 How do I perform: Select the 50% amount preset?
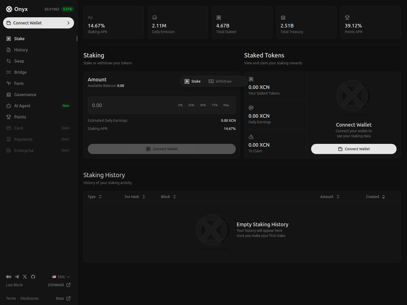point(203,105)
